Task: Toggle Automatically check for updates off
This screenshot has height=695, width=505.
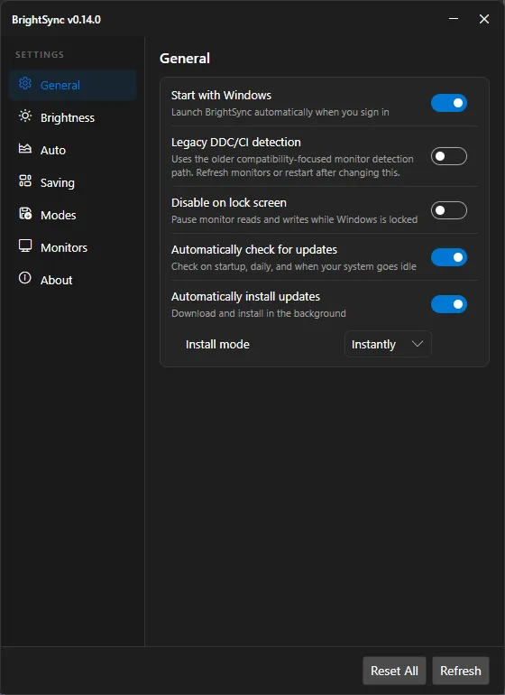Action: tap(449, 257)
